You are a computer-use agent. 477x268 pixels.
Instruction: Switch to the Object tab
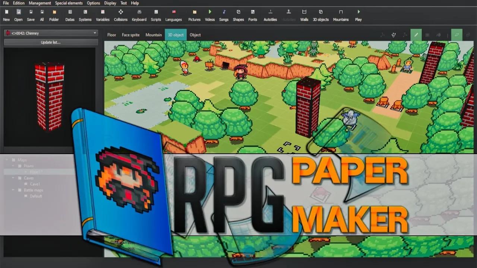pos(195,35)
